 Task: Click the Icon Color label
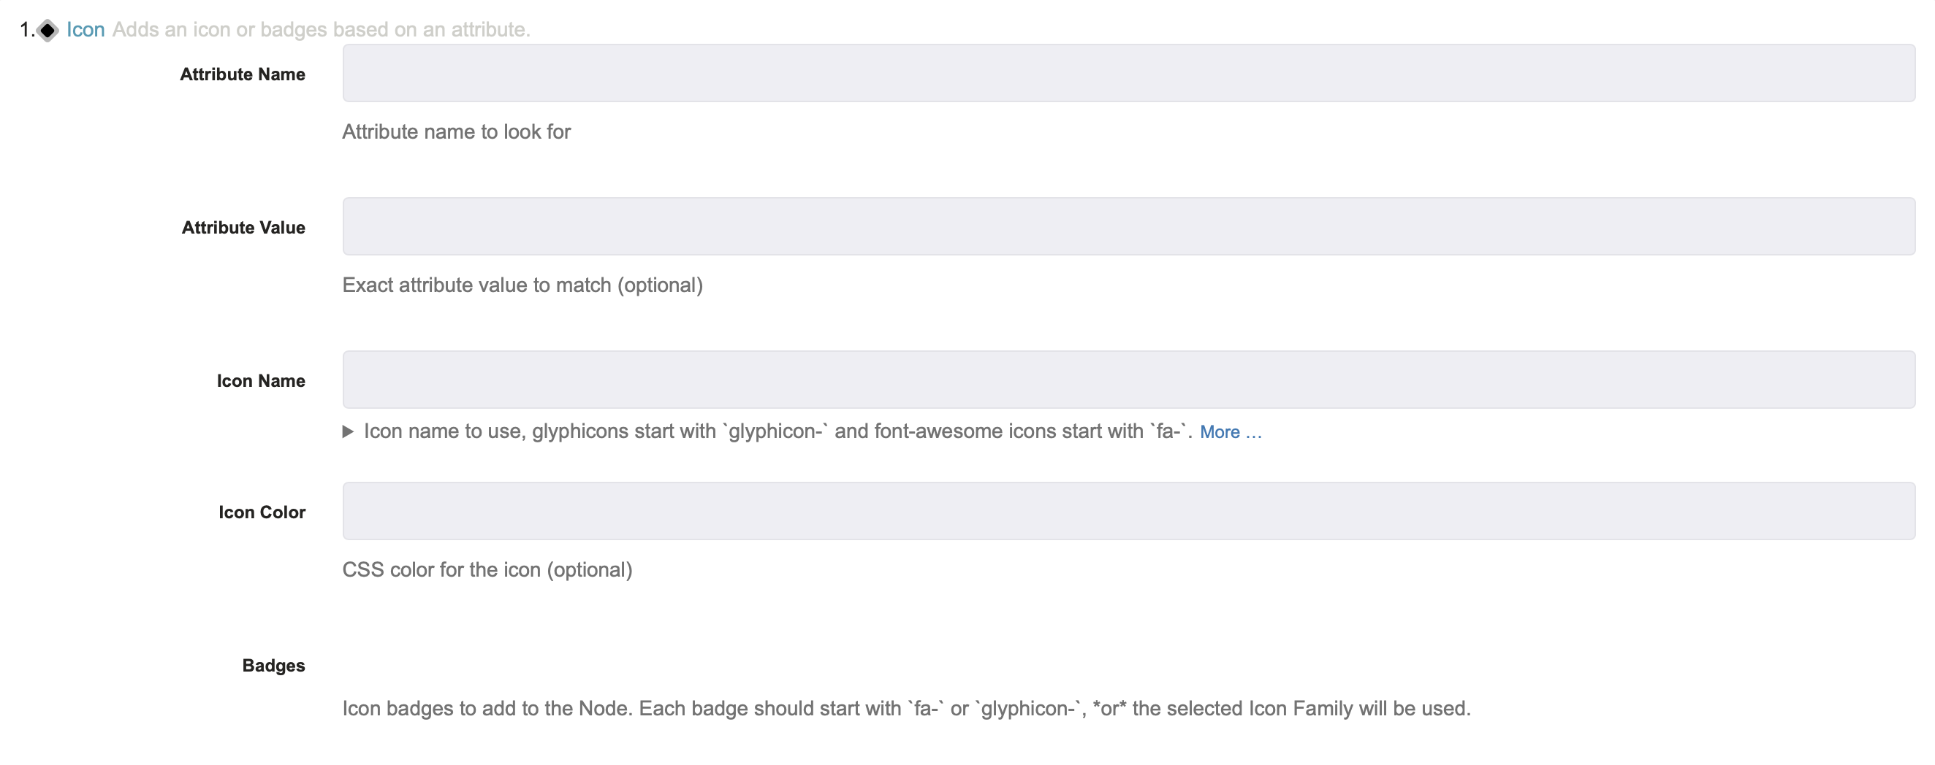coord(262,512)
